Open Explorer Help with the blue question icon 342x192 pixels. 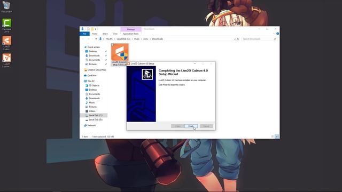click(277, 34)
